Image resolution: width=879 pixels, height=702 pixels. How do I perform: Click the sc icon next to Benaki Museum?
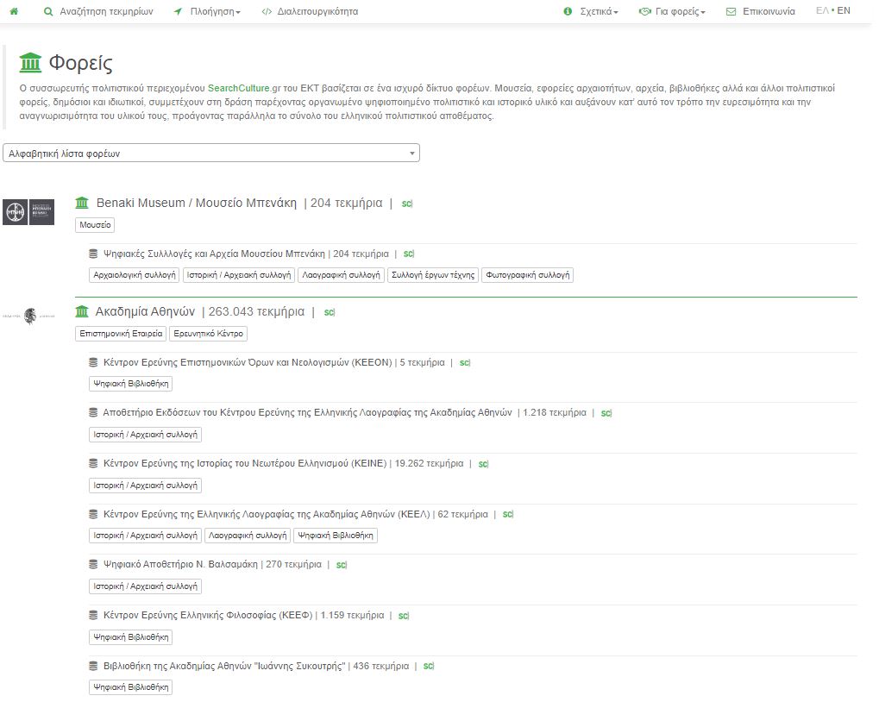[x=407, y=204]
